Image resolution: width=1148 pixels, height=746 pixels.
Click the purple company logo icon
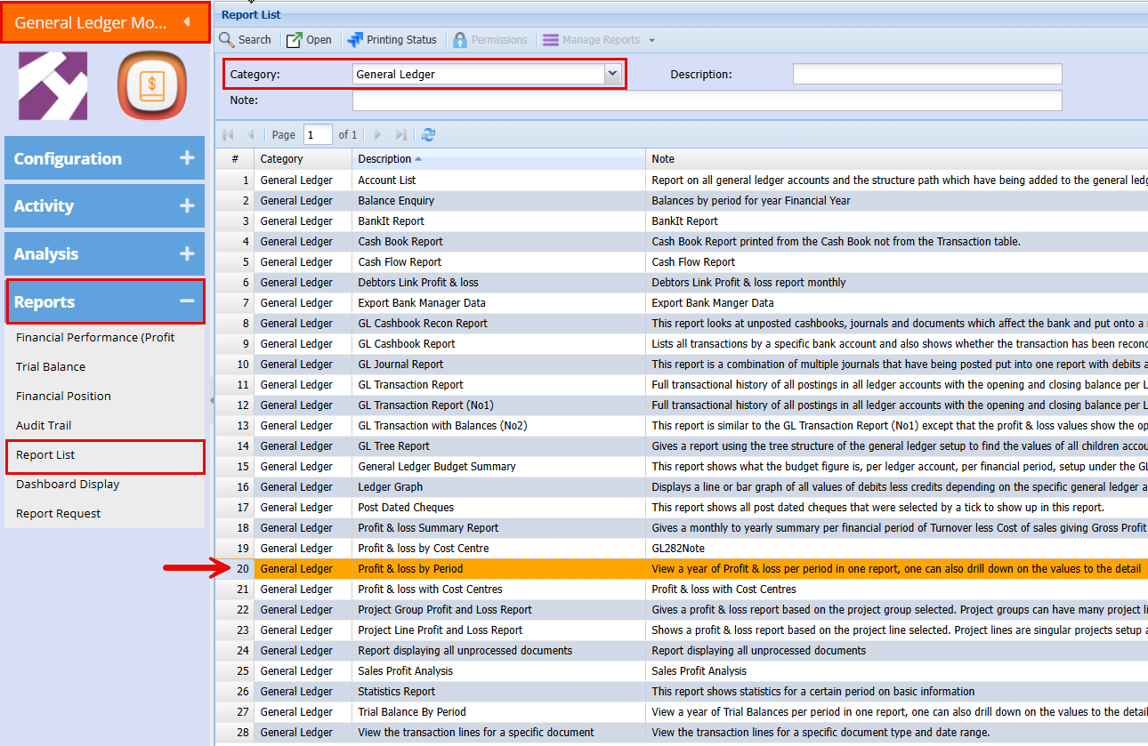point(53,85)
